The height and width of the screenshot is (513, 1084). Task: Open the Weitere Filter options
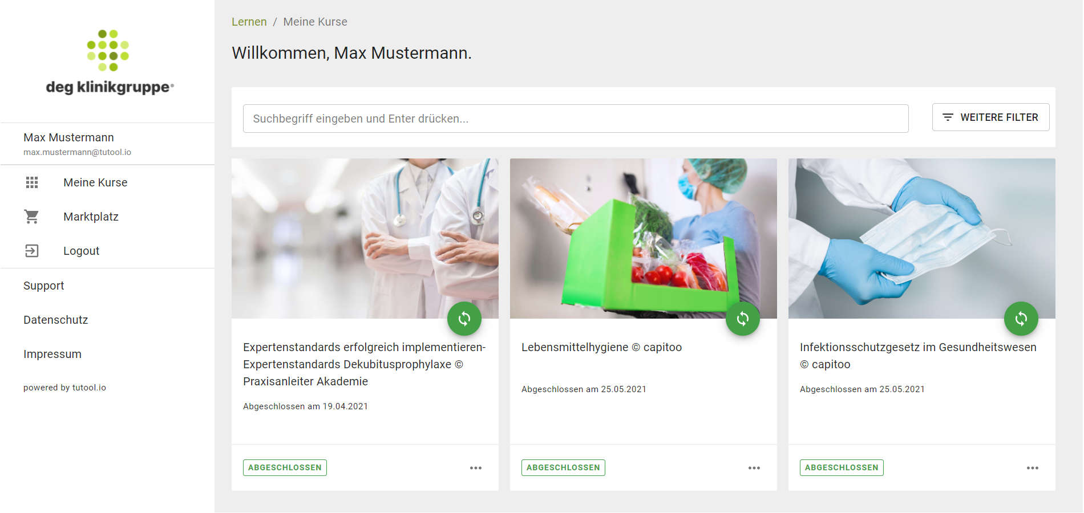(x=991, y=117)
